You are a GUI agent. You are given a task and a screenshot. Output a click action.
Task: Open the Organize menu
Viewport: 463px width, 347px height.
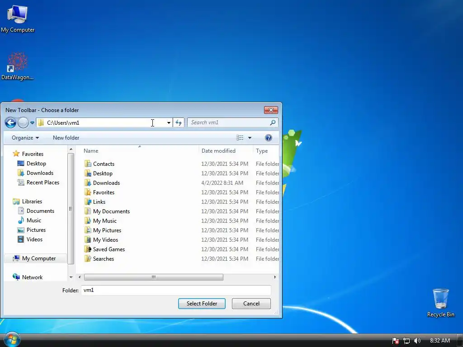[x=25, y=138]
